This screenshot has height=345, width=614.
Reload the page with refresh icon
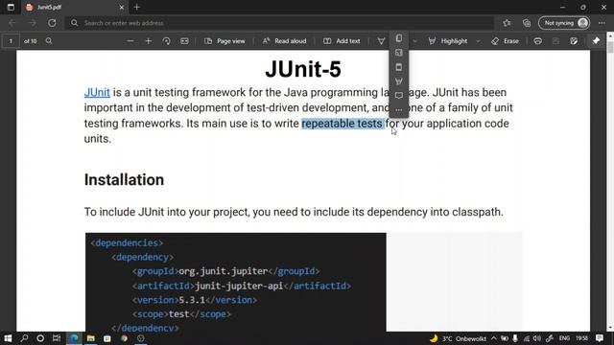click(52, 23)
